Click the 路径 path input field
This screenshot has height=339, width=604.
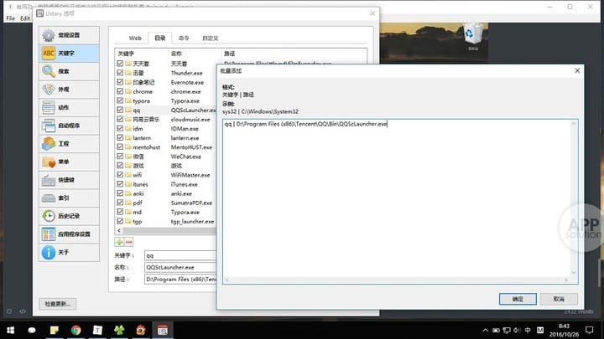(x=180, y=279)
